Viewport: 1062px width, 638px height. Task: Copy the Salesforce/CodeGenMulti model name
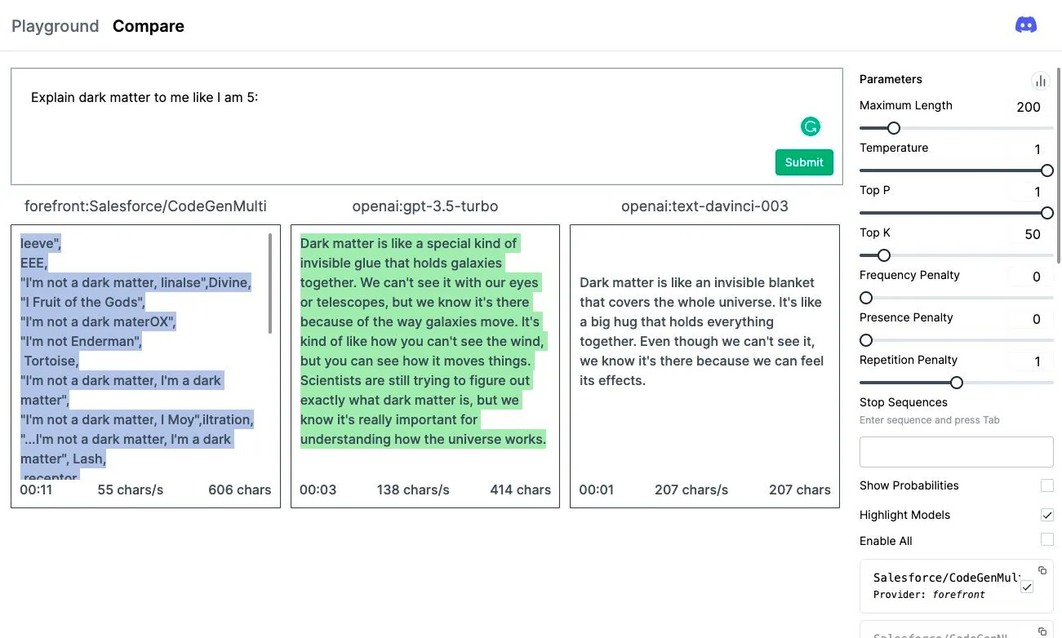1042,570
